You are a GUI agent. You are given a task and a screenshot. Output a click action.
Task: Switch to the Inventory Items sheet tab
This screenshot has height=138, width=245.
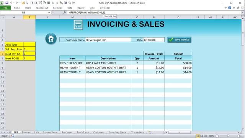[x=118, y=132]
